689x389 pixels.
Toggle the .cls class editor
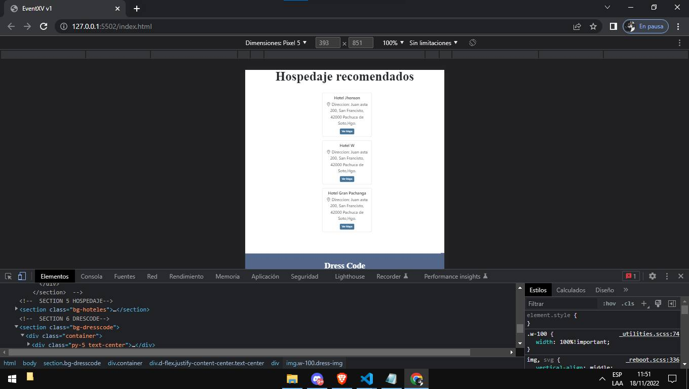(628, 303)
